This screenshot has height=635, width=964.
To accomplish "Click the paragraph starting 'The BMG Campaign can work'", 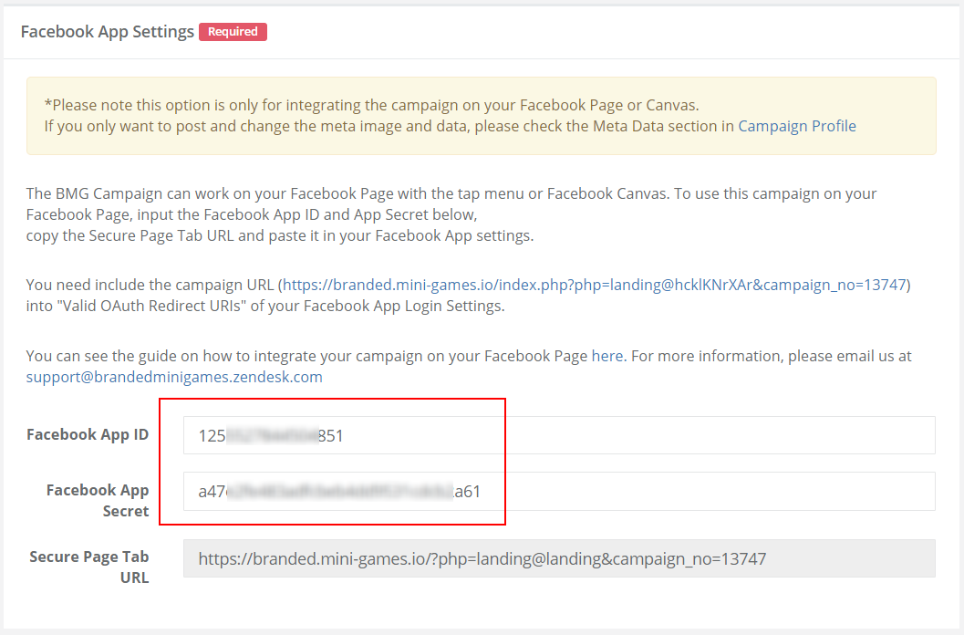I will 451,214.
